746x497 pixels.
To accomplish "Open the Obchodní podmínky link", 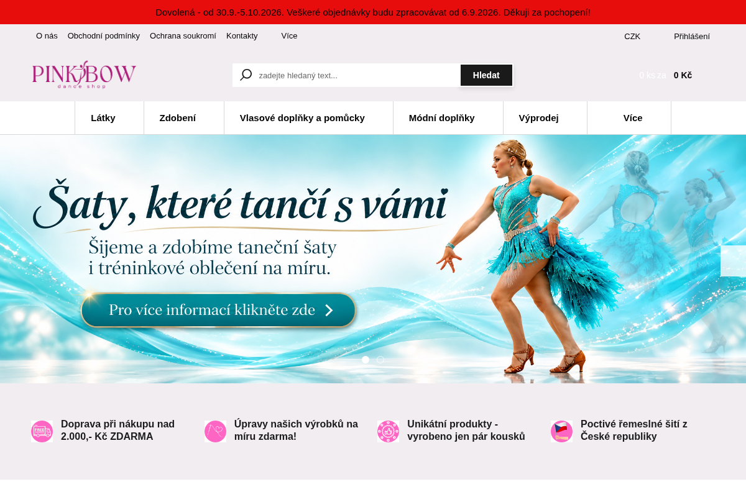I will (104, 36).
